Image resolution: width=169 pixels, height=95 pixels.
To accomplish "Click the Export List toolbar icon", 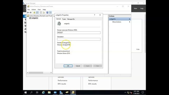I will click(x=44, y=13).
